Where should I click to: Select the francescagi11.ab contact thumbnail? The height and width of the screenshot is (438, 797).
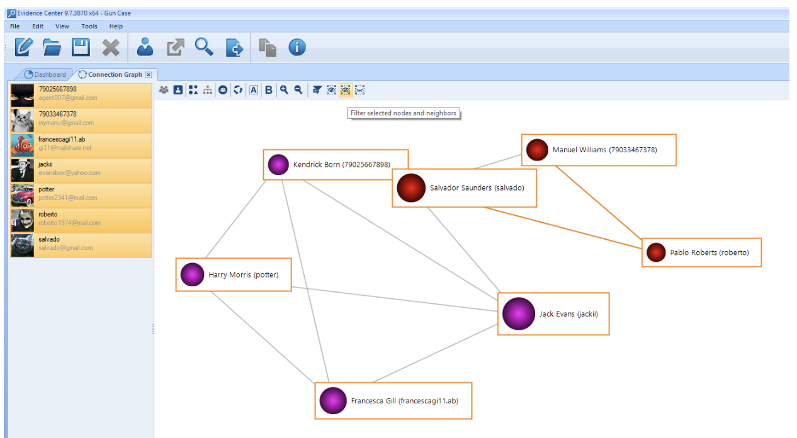point(23,145)
